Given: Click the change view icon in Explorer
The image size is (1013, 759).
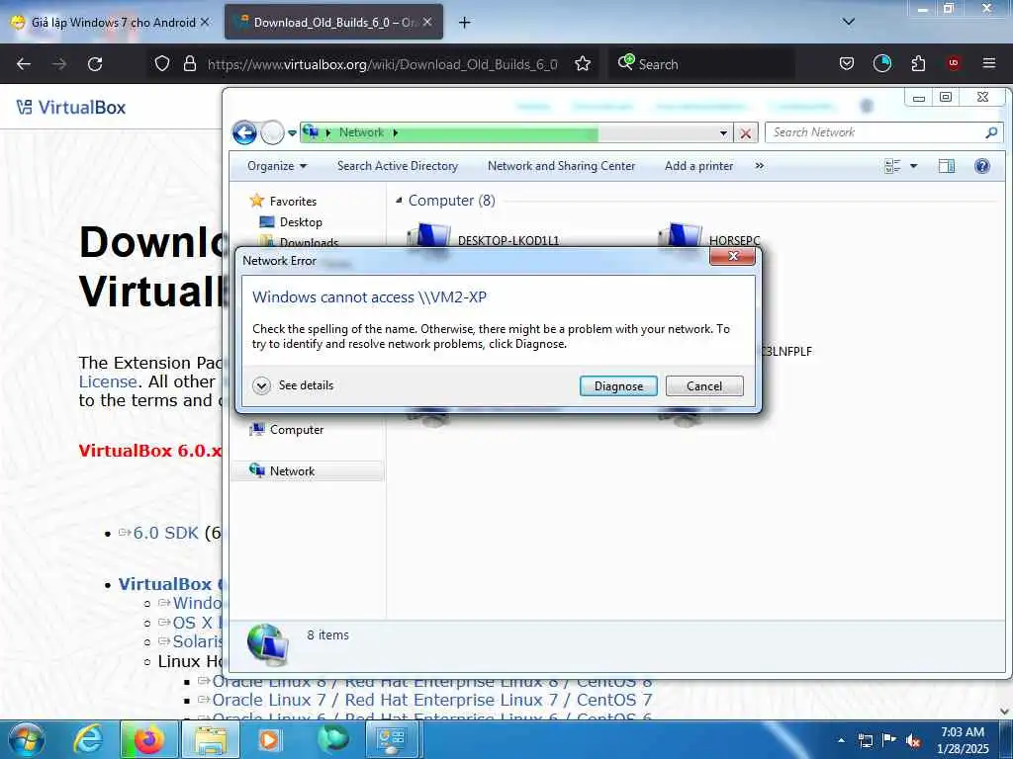Looking at the screenshot, I should click(892, 166).
